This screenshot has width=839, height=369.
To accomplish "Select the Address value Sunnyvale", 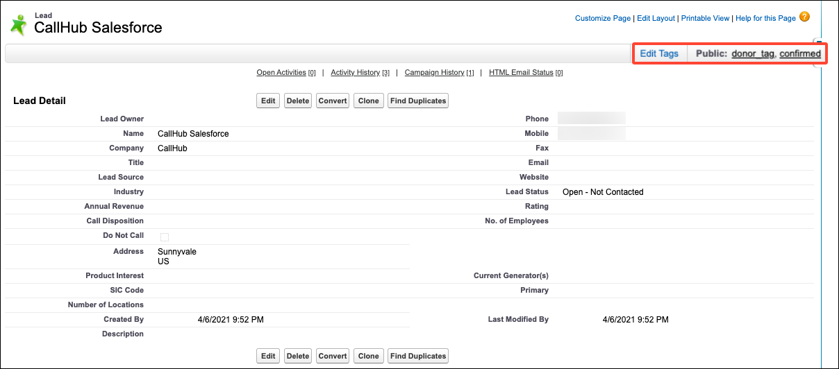I will click(177, 252).
